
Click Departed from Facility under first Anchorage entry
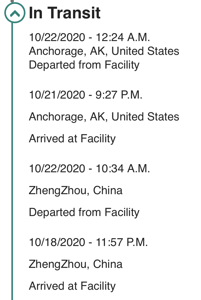84,65
